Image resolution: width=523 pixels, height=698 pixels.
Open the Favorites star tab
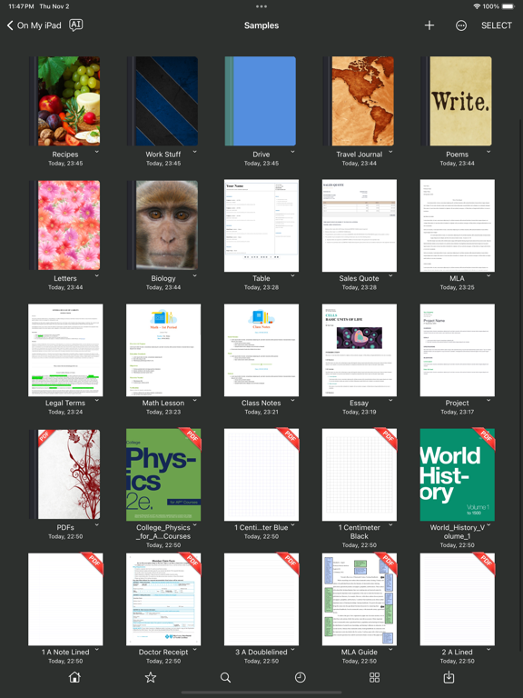click(x=151, y=677)
